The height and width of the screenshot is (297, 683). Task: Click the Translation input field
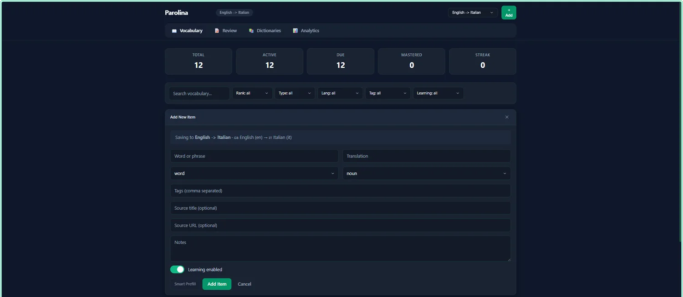pos(427,156)
